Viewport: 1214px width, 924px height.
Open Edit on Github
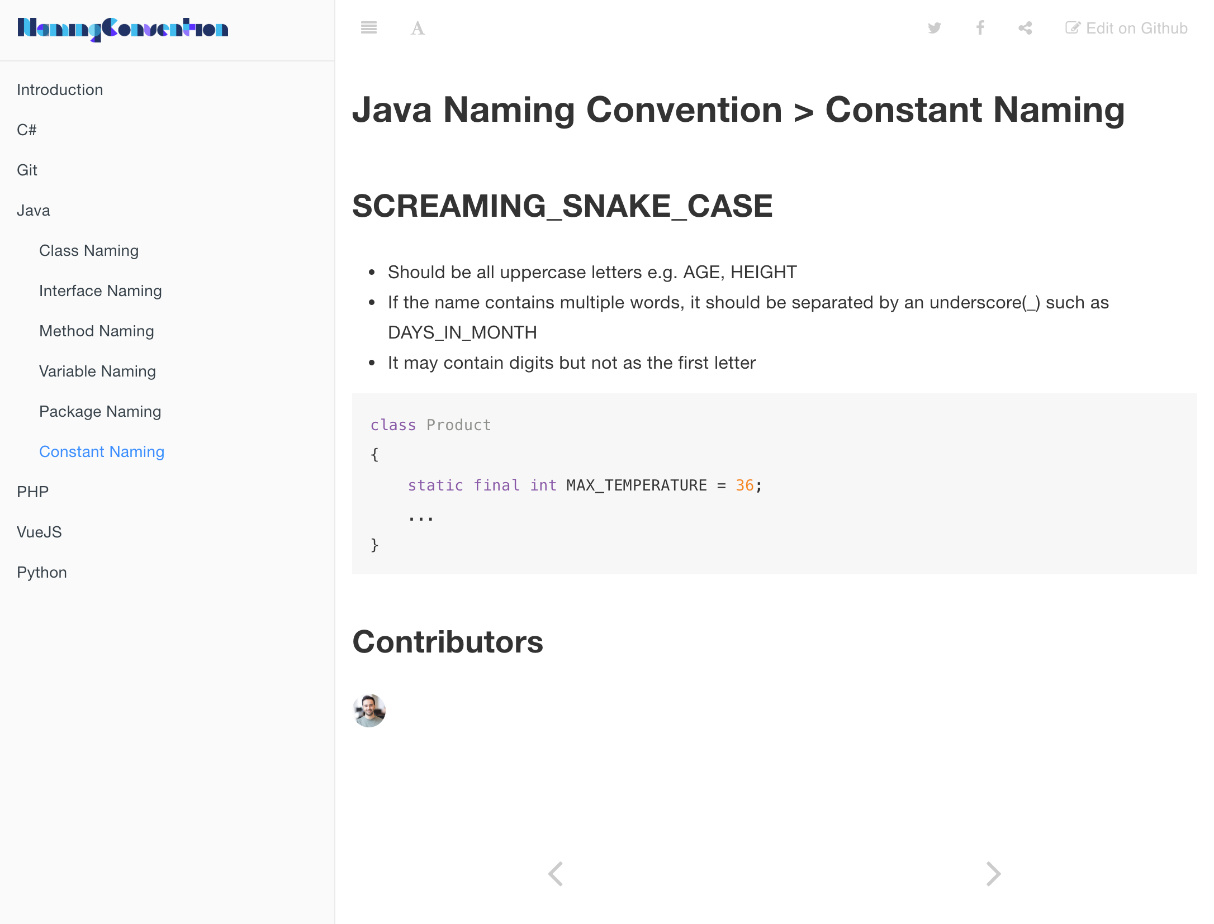coord(1127,28)
